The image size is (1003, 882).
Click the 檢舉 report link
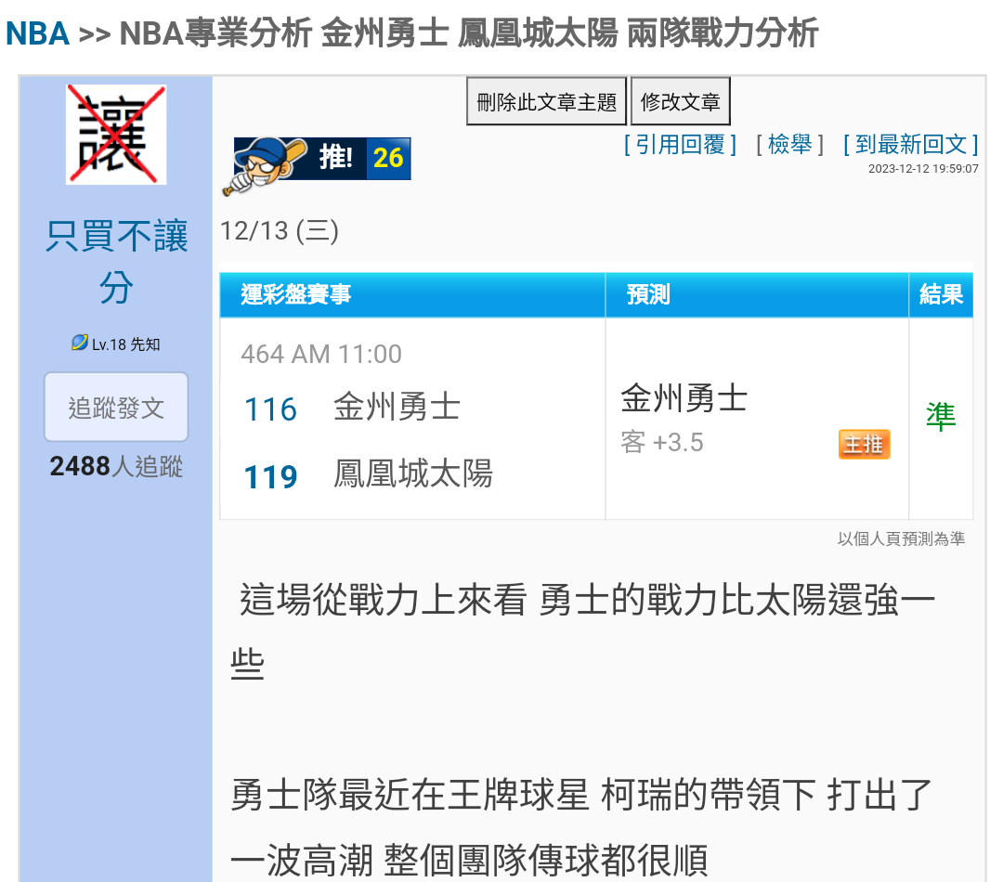790,145
